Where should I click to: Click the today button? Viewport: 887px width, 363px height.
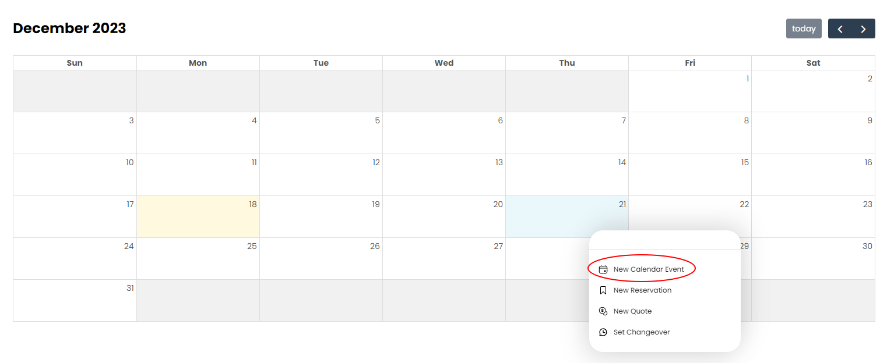[x=804, y=28]
